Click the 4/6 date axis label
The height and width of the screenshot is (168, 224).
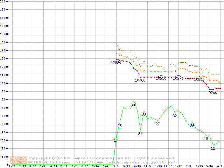(x=220, y=166)
